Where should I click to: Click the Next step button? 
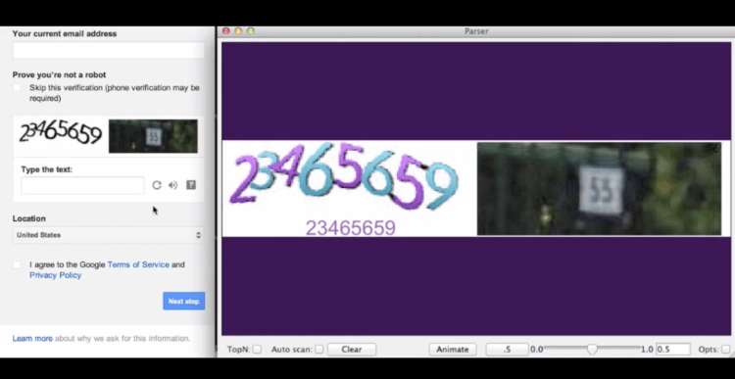tap(184, 302)
